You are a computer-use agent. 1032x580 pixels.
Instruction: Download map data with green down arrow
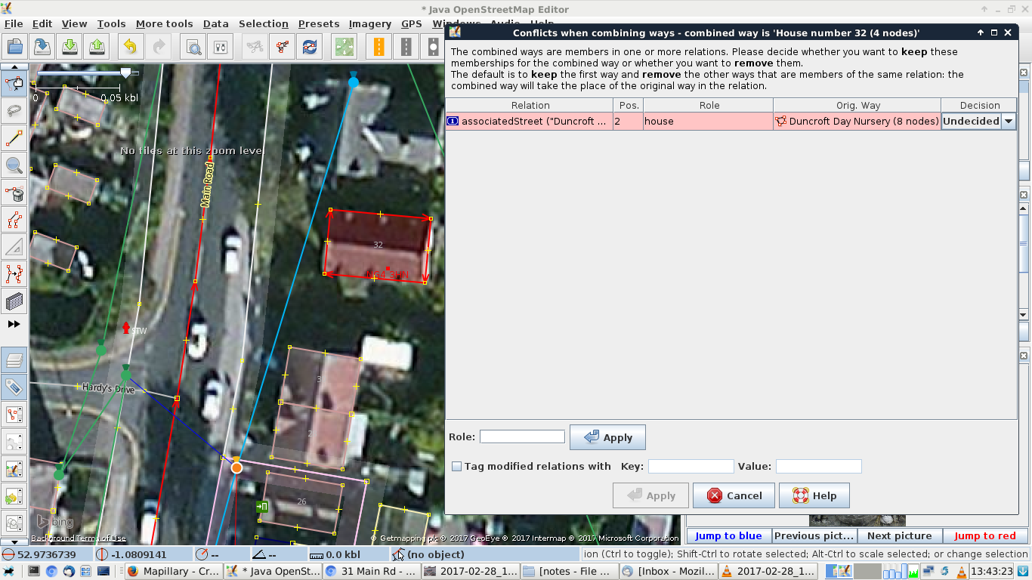[70, 47]
